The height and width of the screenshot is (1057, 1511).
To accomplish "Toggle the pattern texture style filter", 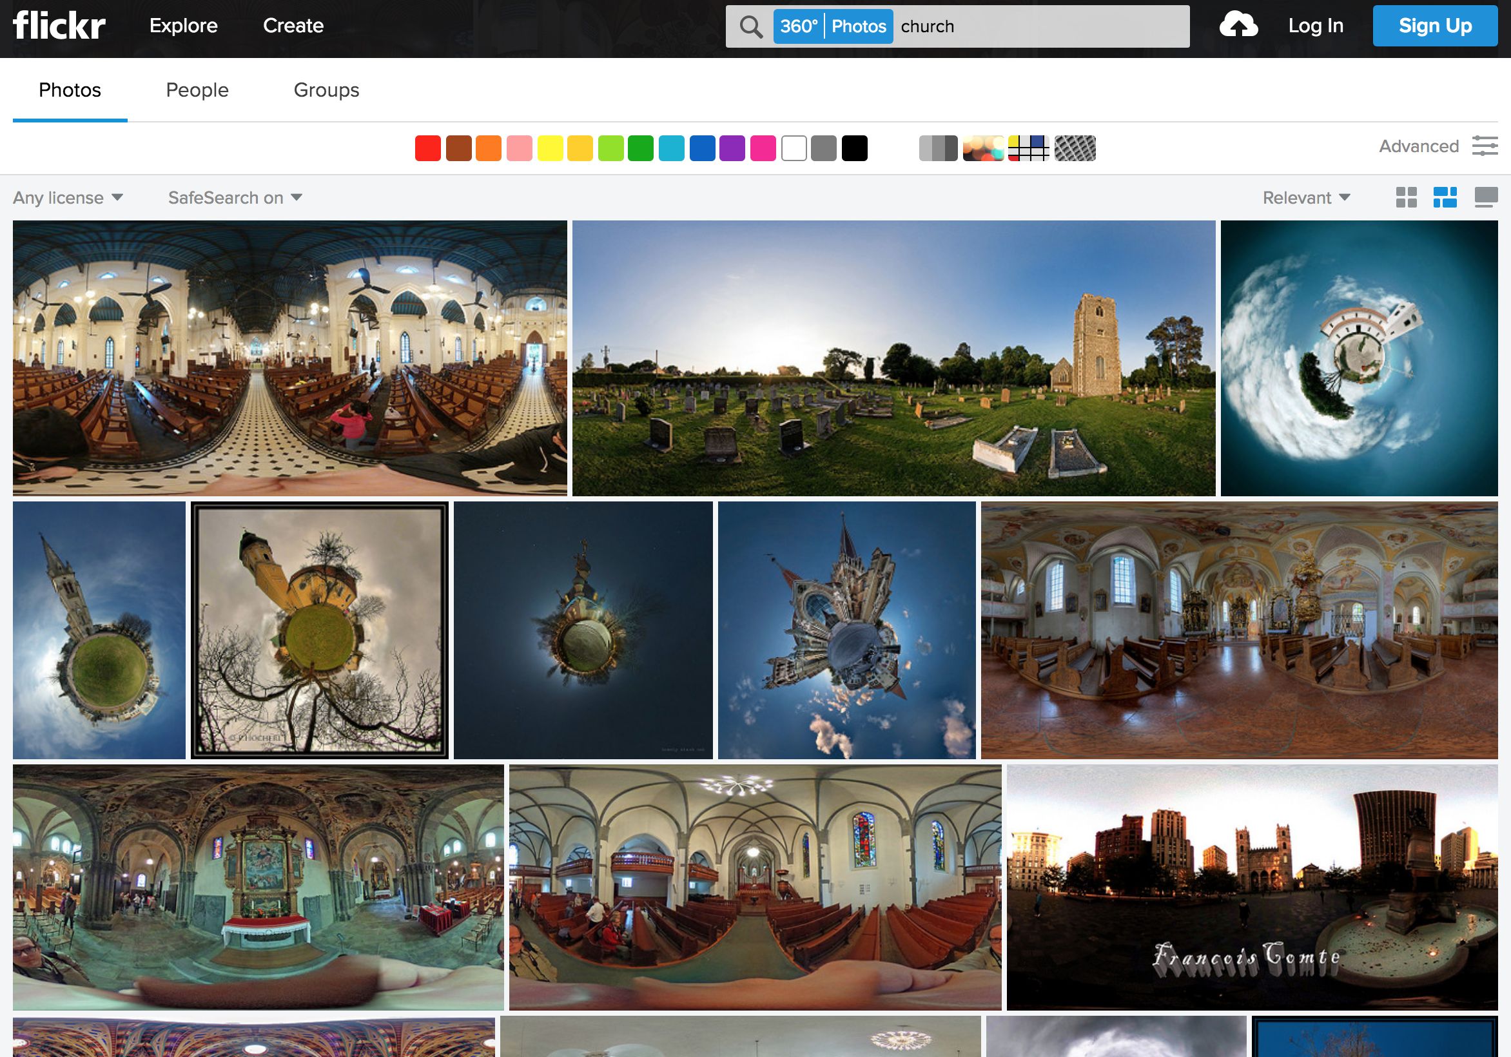I will point(1075,148).
